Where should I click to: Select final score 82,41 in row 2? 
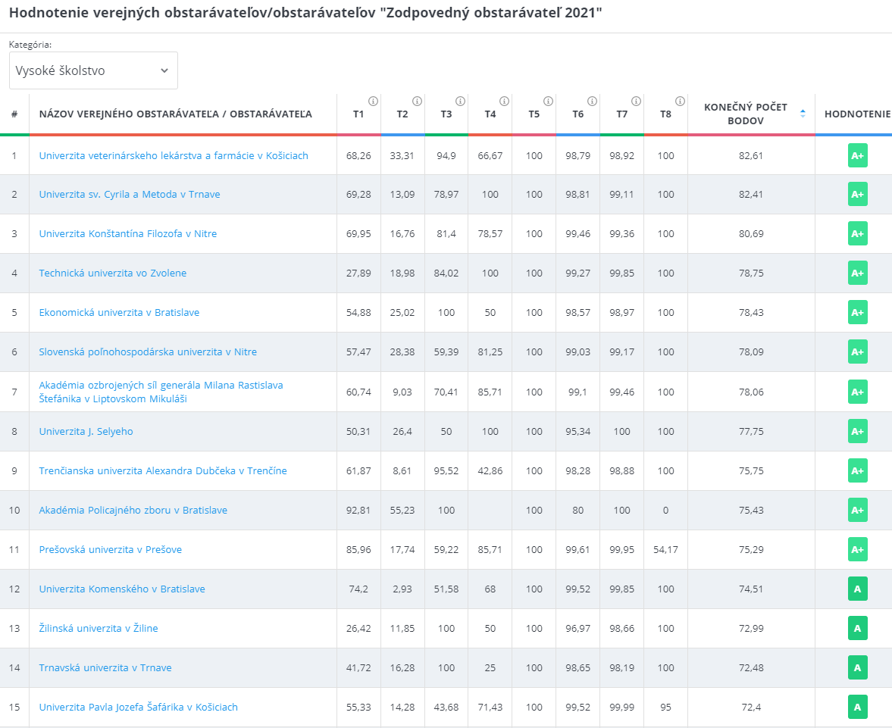click(x=751, y=194)
